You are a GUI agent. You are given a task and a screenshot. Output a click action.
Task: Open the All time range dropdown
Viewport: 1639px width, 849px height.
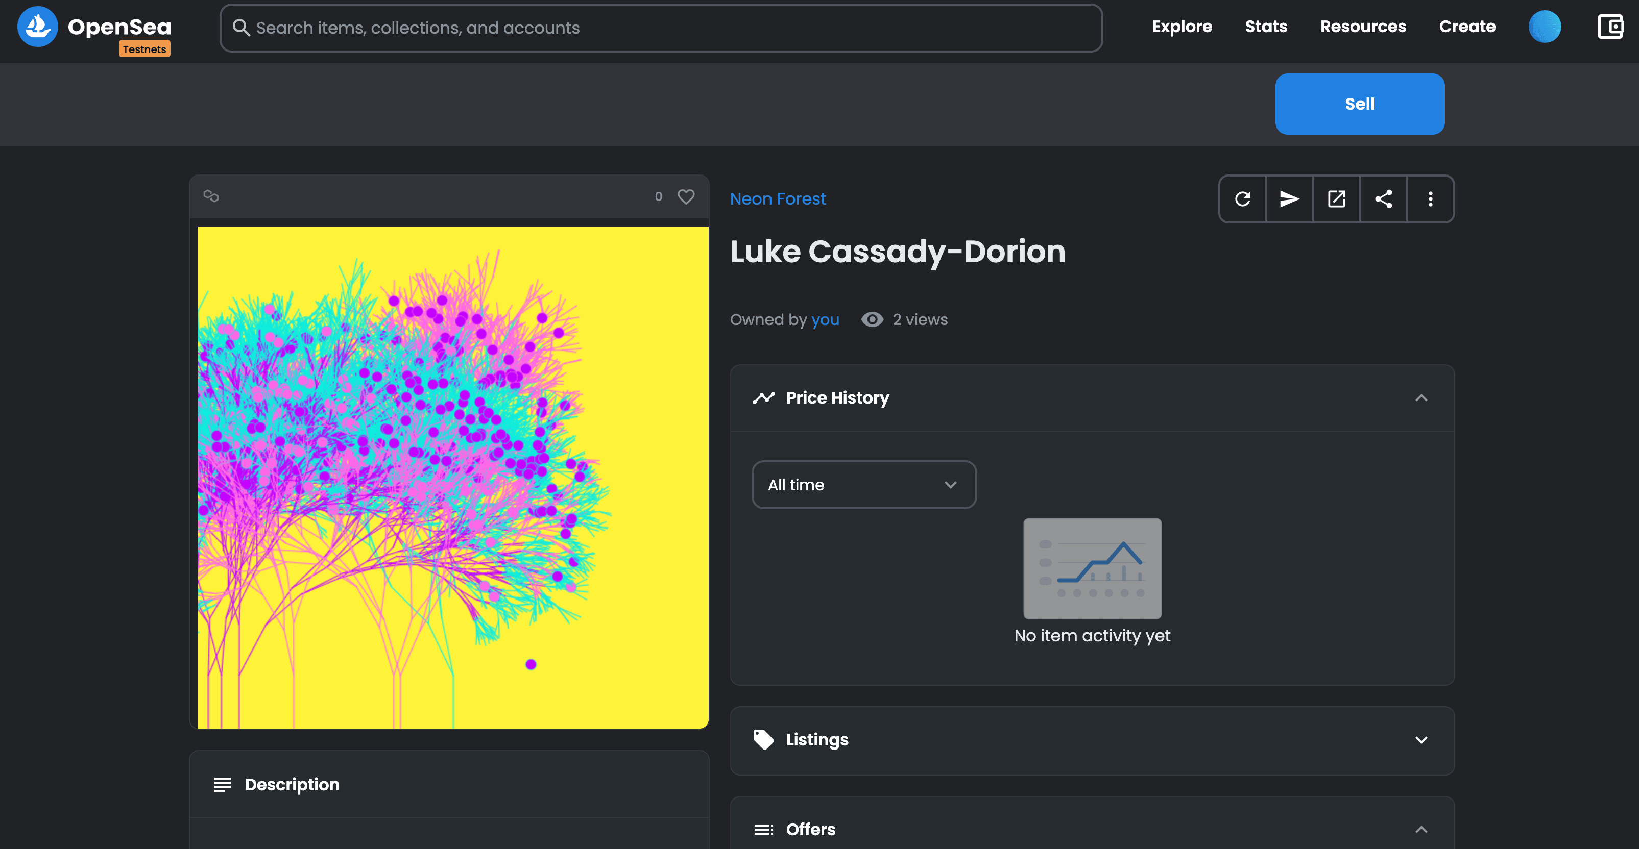pos(863,485)
